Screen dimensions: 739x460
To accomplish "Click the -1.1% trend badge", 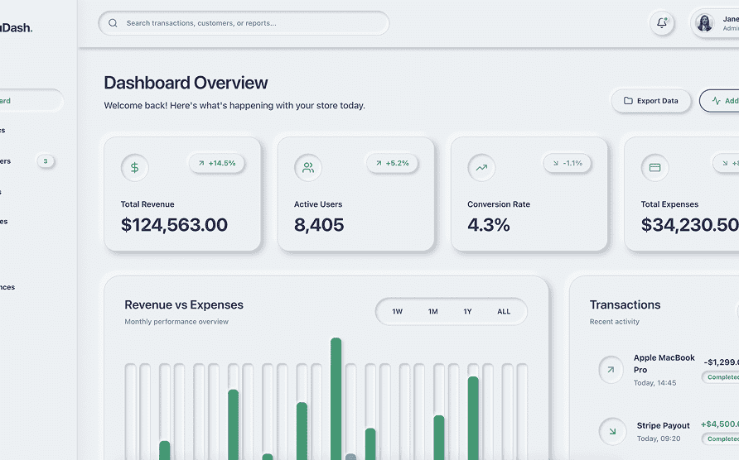I will pyautogui.click(x=568, y=163).
